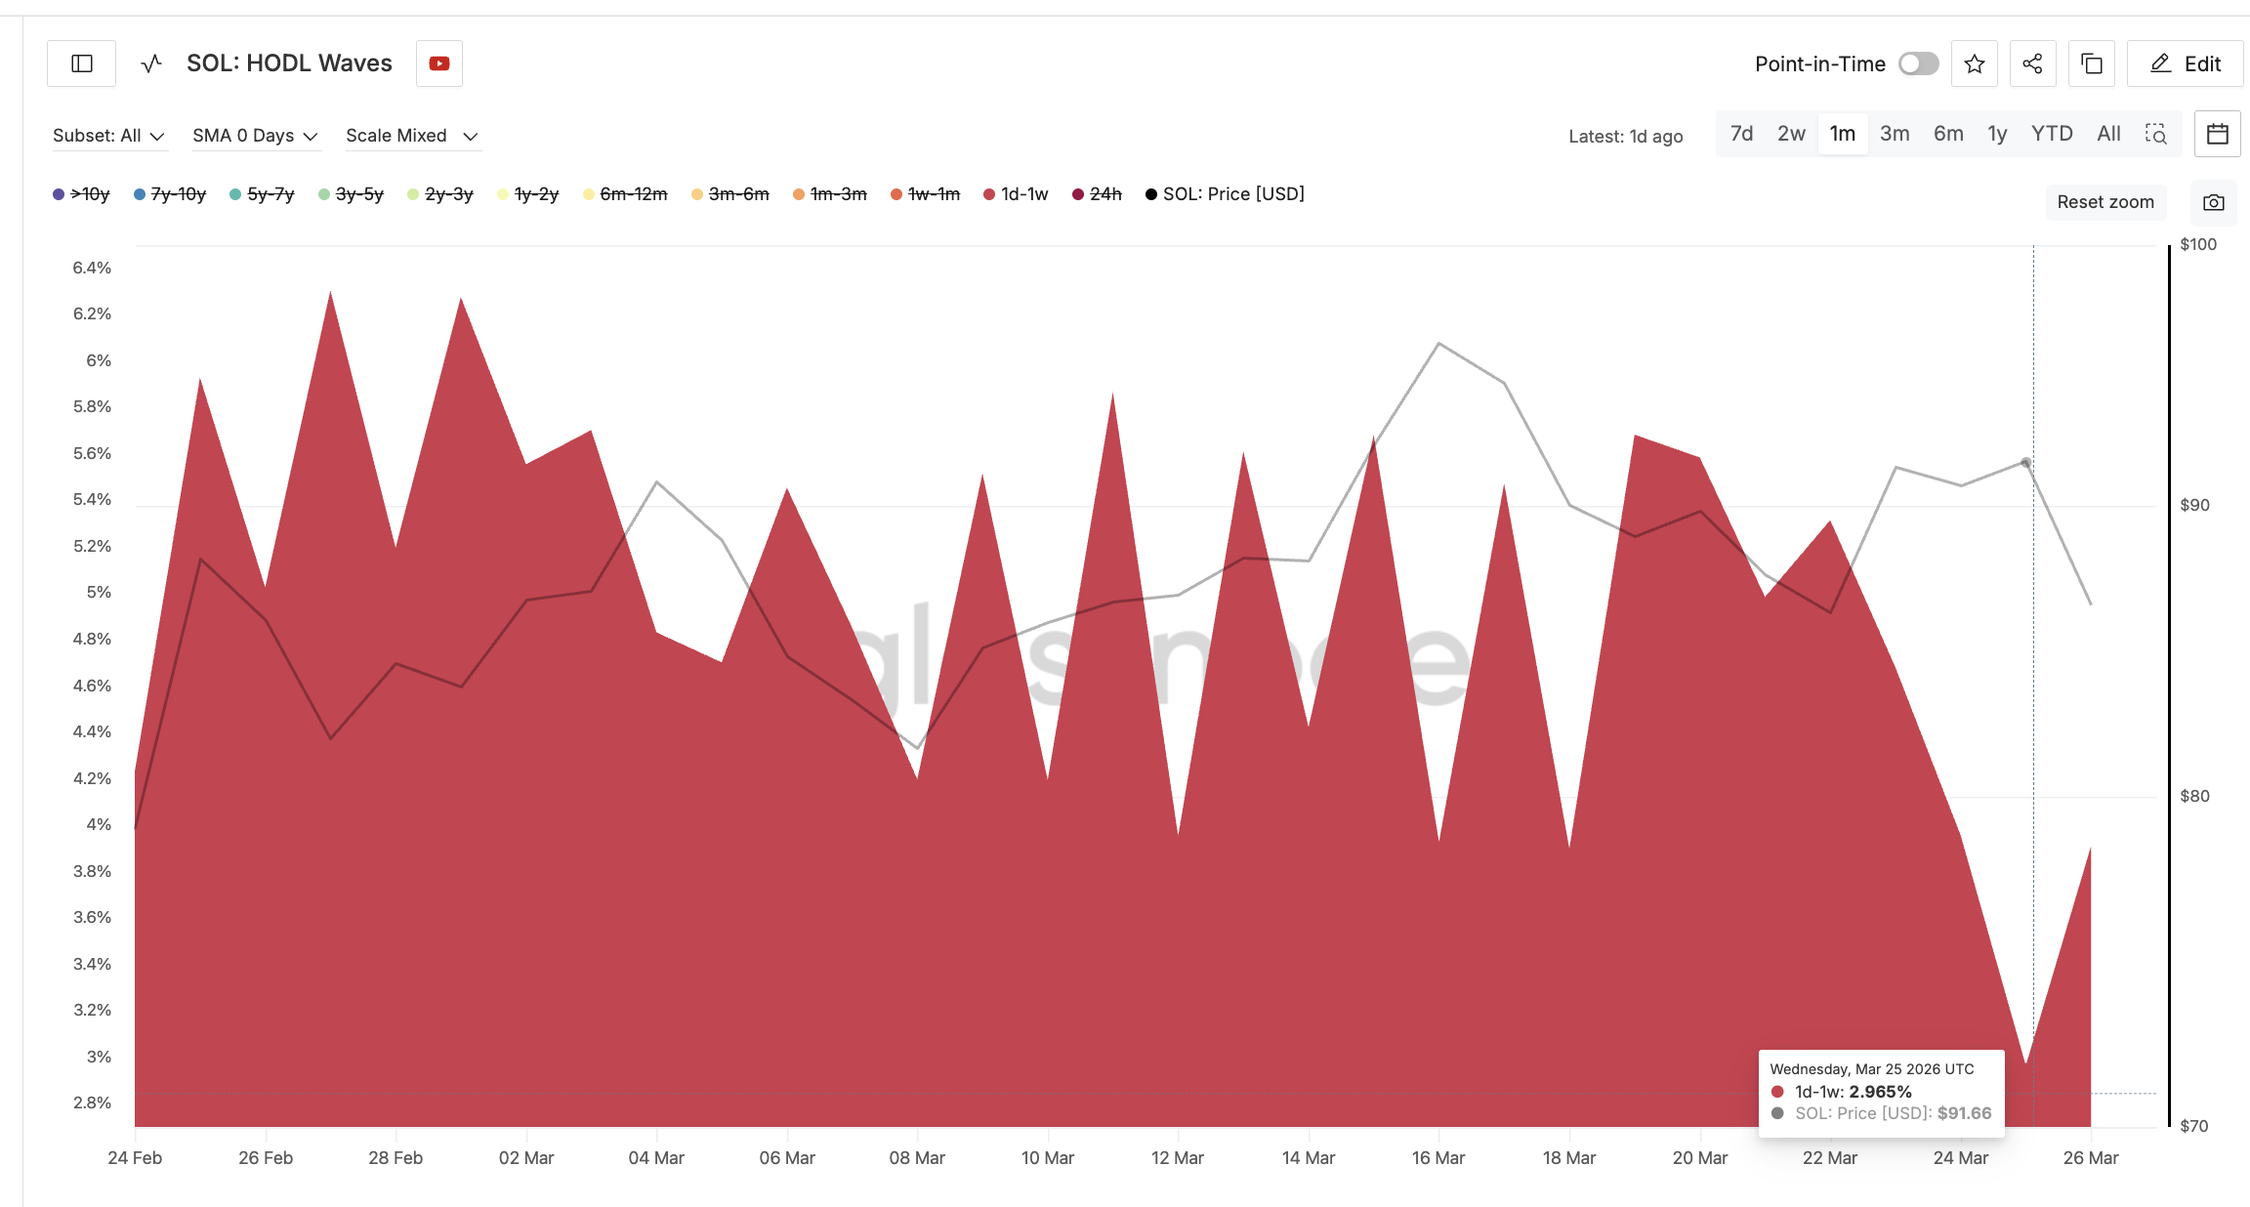Open the YouTube tutorial video icon
The image size is (2250, 1207).
click(438, 62)
